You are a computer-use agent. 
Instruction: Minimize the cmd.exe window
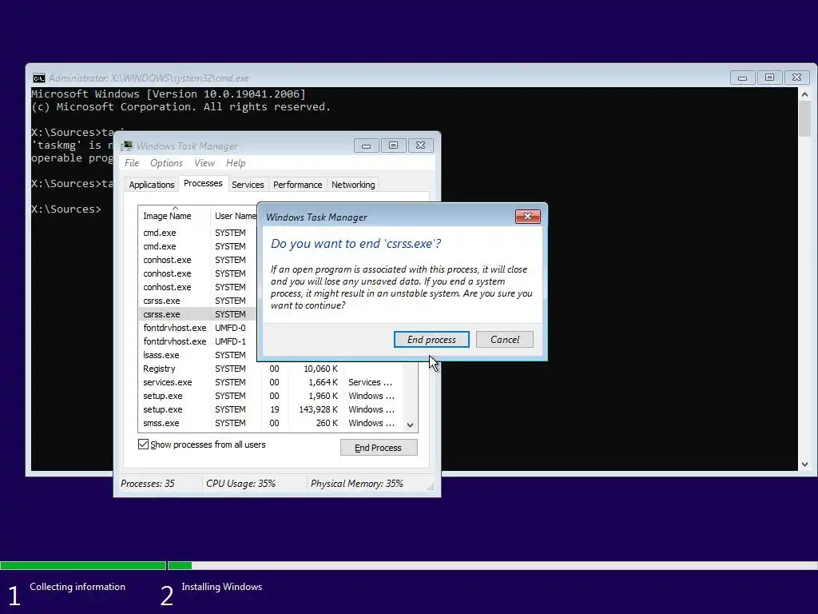pos(742,78)
